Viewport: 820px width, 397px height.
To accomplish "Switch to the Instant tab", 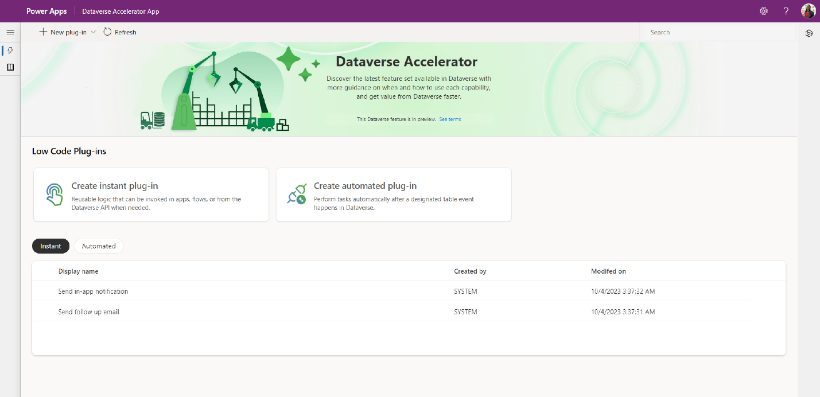I will 50,246.
